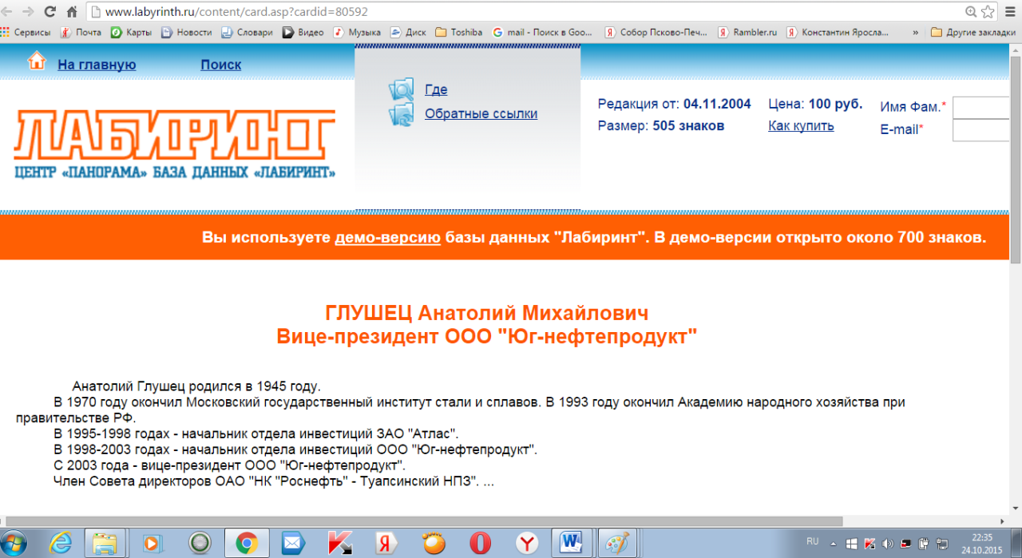Open the Музыка bookmark
Image resolution: width=1022 pixels, height=558 pixels.
click(357, 33)
